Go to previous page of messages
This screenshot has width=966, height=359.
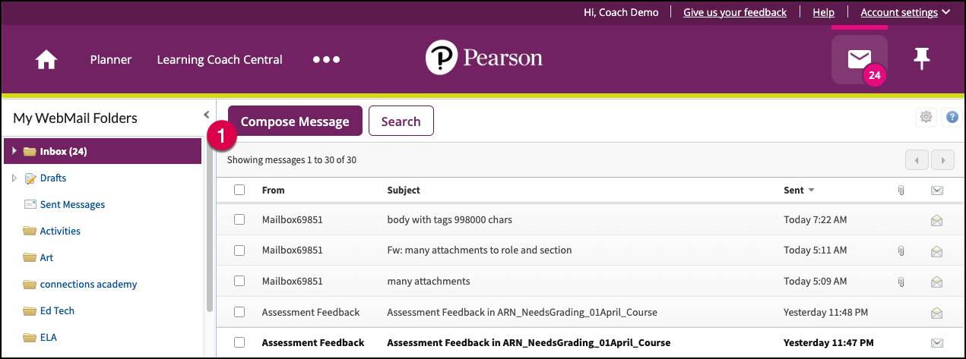[x=917, y=160]
